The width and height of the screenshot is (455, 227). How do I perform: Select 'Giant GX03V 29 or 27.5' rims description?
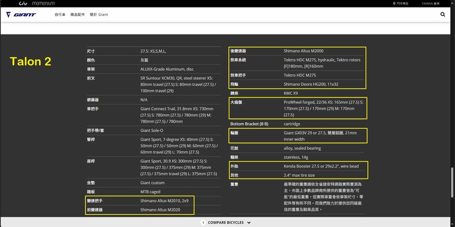pyautogui.click(x=320, y=136)
